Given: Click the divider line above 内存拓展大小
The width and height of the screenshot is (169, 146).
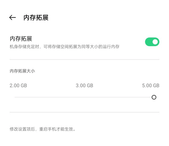Looking at the screenshot, I should click(84, 60).
